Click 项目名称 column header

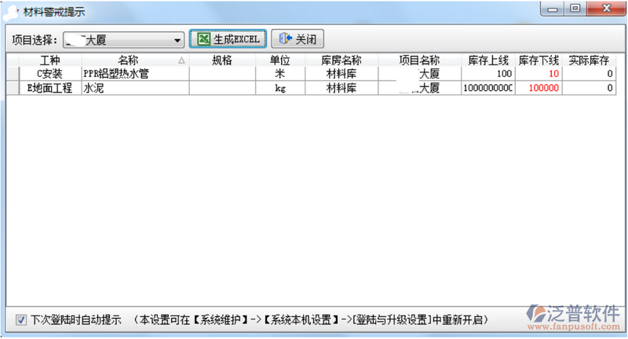[419, 60]
